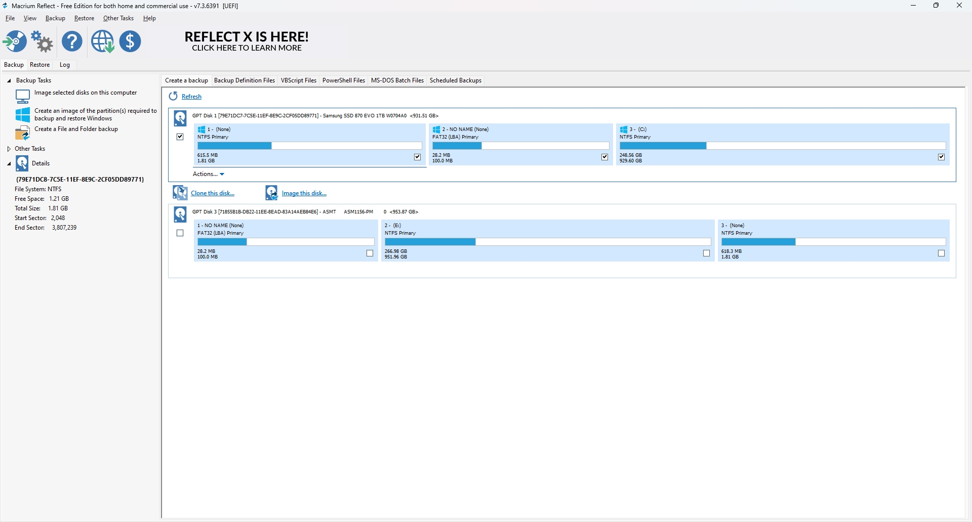This screenshot has width=972, height=522.
Task: Click Windows flag icon on Disk 1 partition 1
Action: tap(201, 129)
